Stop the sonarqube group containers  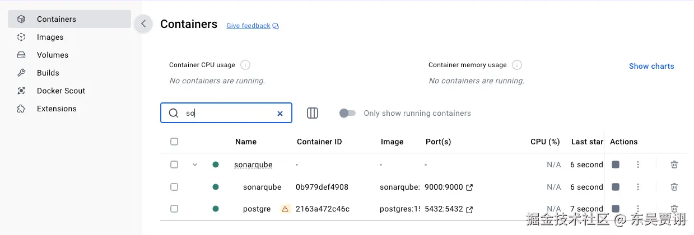(616, 164)
